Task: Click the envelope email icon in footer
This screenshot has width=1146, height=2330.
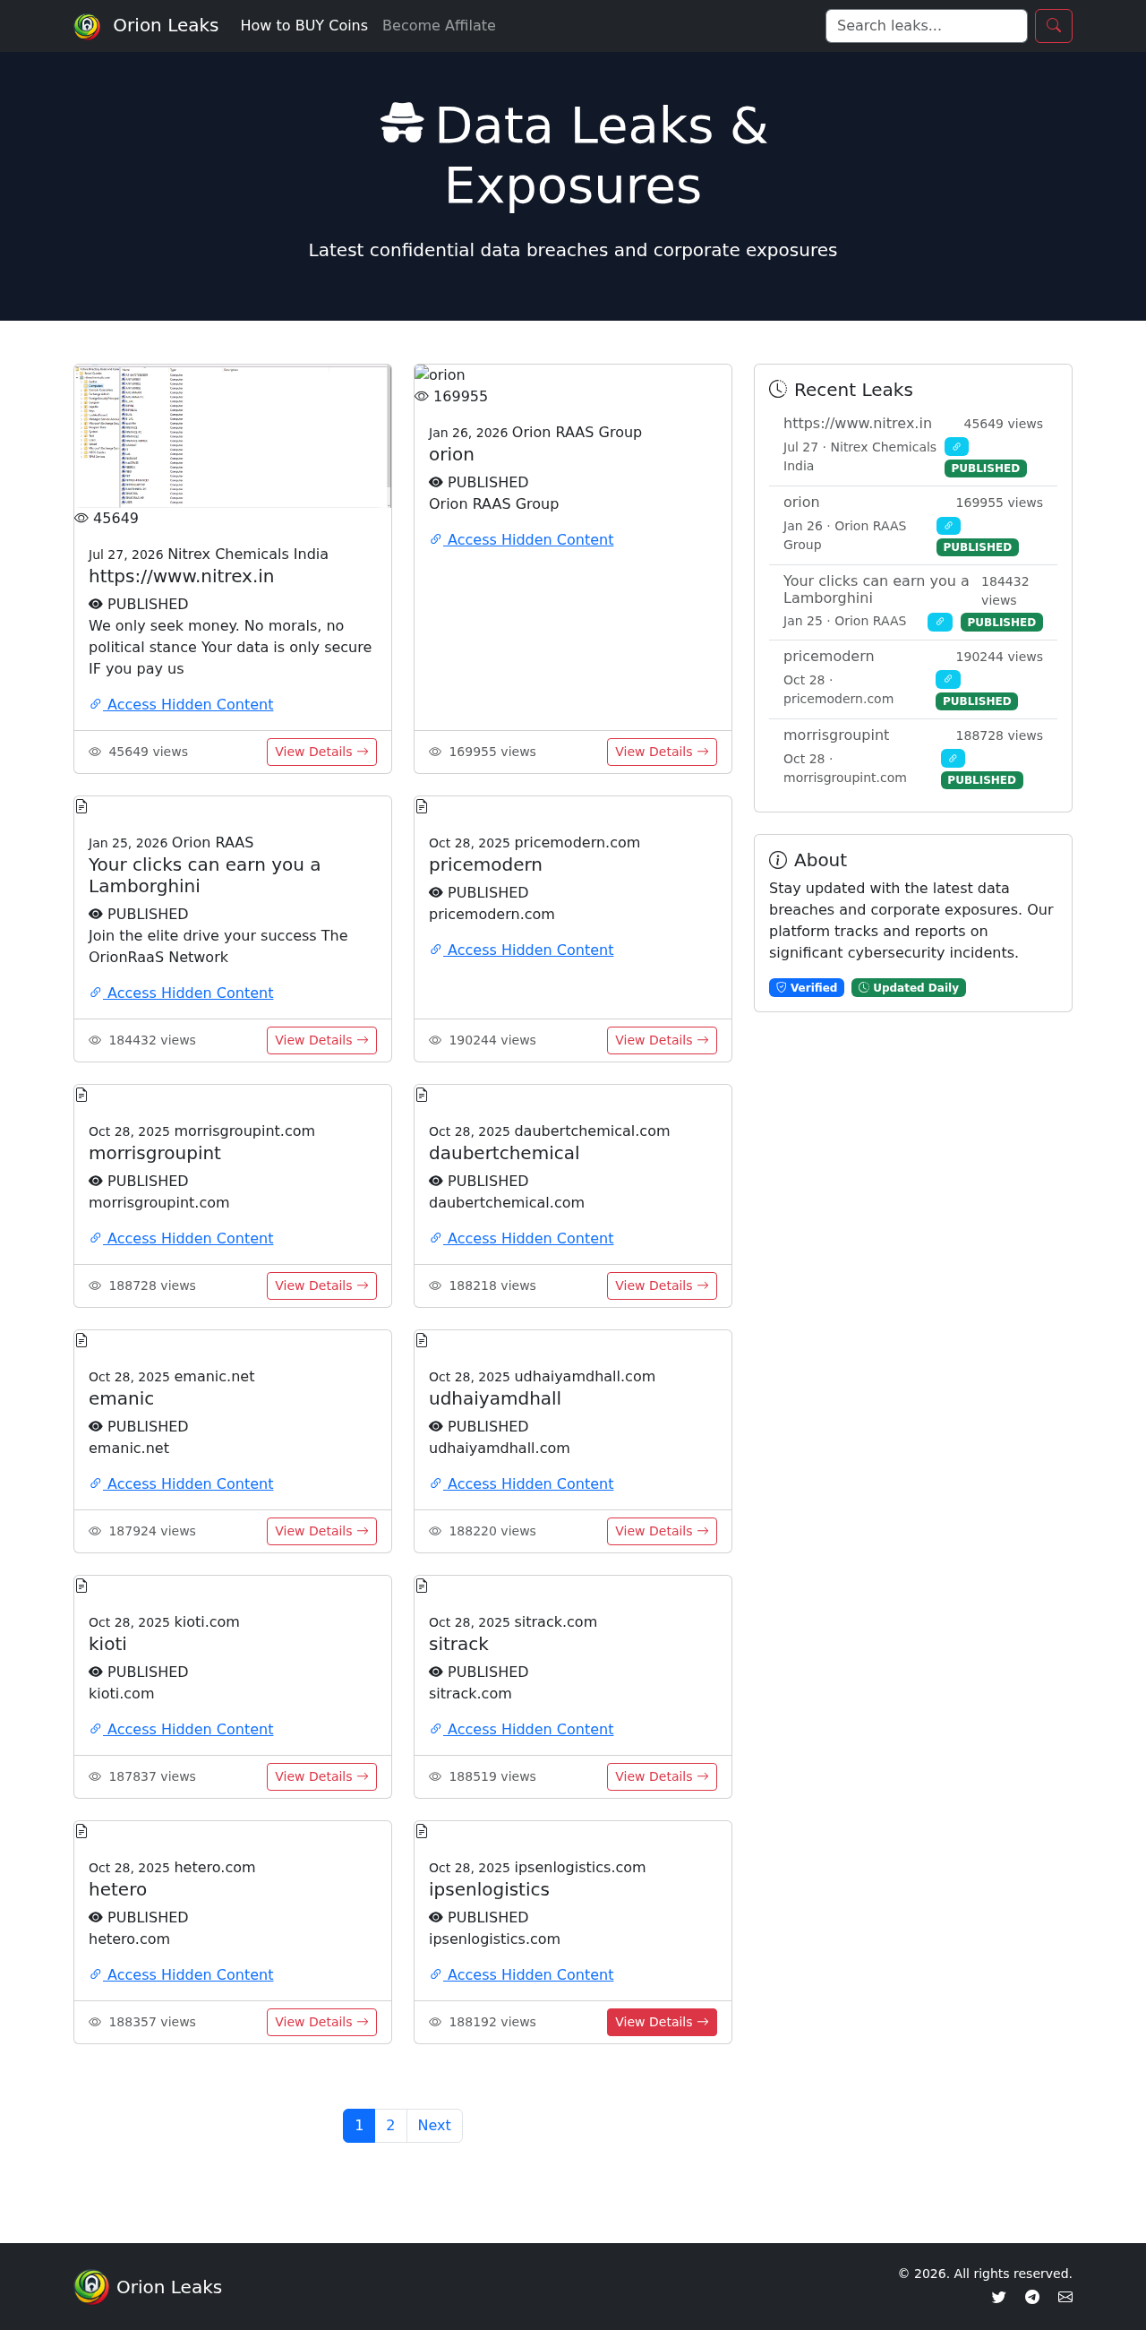Action: point(1065,2297)
